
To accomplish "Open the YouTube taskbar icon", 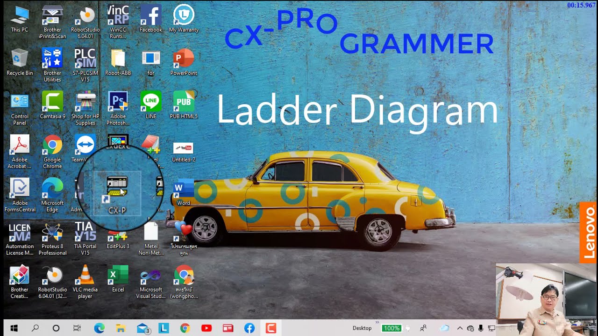I will (206, 328).
